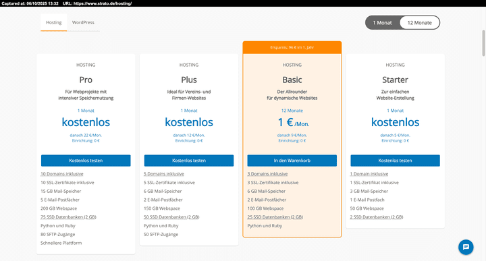Select the Hosting tab
The width and height of the screenshot is (486, 261).
53,22
